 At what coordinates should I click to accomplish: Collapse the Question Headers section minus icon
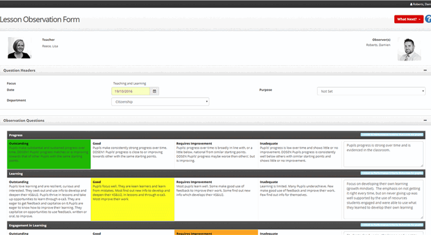pyautogui.click(x=425, y=70)
